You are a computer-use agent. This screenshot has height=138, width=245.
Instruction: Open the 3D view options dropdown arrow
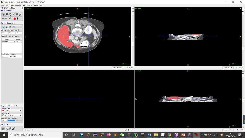[x=132, y=130]
